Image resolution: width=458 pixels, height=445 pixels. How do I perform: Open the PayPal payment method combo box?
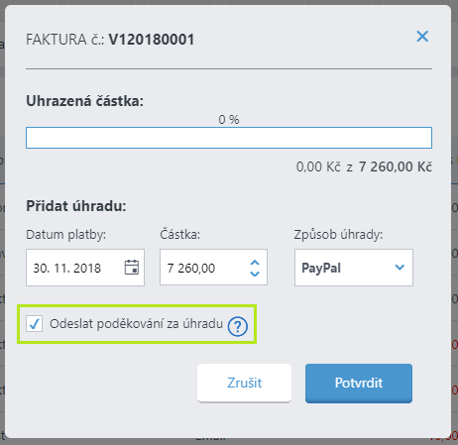354,268
